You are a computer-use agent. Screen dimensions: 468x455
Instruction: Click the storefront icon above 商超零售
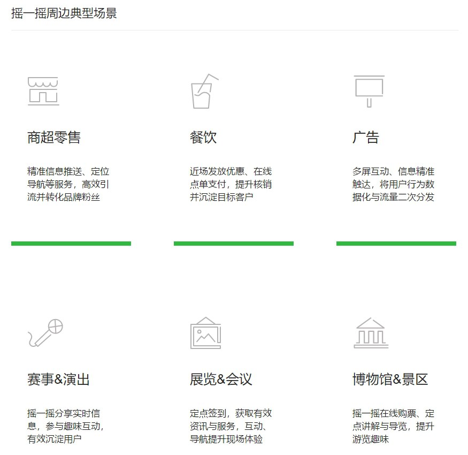pos(43,91)
